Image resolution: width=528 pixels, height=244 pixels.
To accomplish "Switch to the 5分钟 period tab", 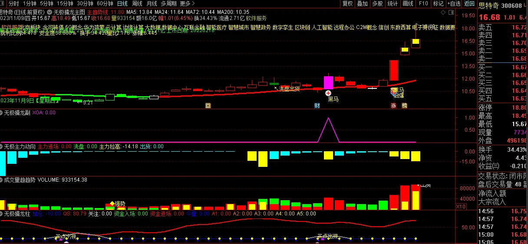I will point(46,3).
